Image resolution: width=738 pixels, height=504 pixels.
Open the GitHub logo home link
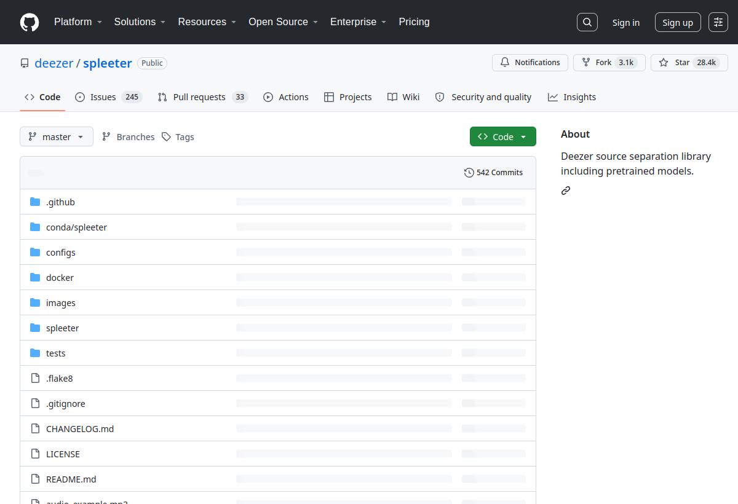(30, 22)
